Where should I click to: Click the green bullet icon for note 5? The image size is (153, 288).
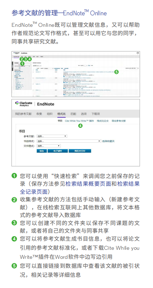14,266
